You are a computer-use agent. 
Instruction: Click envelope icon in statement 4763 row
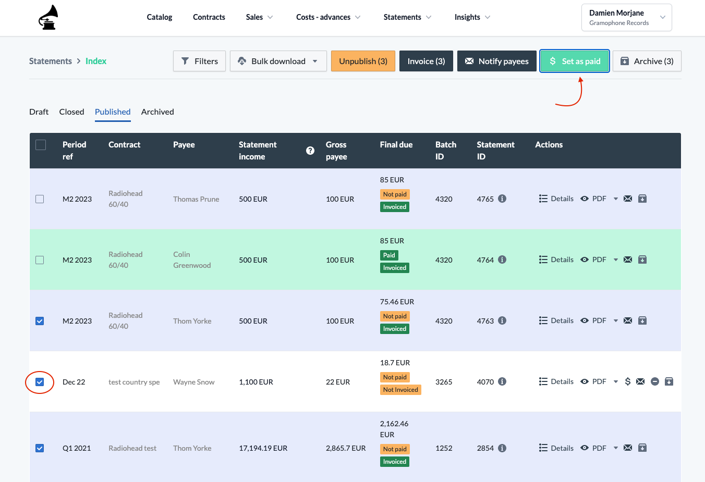coord(628,320)
